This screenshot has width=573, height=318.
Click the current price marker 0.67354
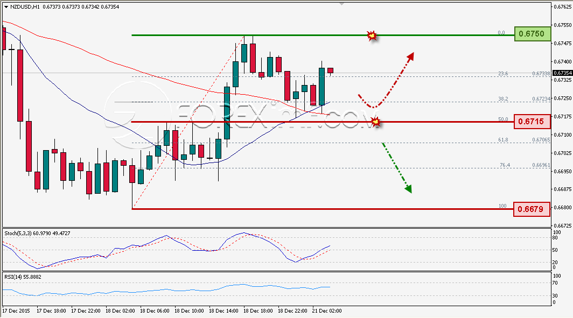coord(562,73)
